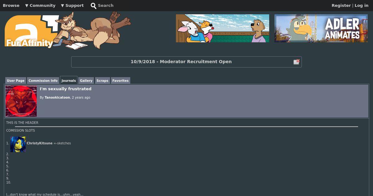The height and width of the screenshot is (196, 373).
Task: Dismiss the Moderator Recruitment notice icon
Action: pos(296,62)
